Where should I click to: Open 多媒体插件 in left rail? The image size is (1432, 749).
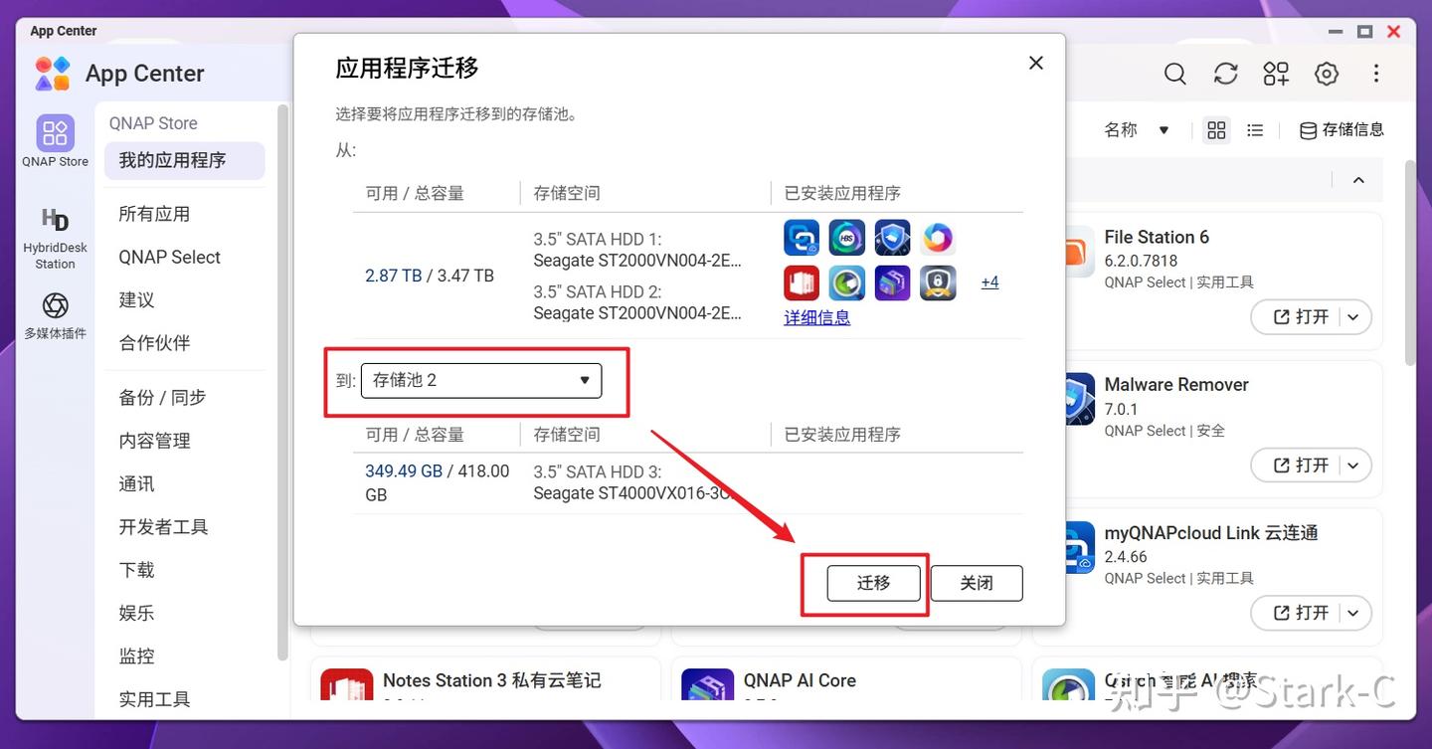click(56, 315)
